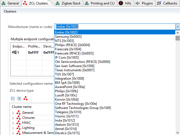Viewport: 180px width, 135px height.
Task: Select Atmel [0x1014] manufacturer
Action: (115, 129)
